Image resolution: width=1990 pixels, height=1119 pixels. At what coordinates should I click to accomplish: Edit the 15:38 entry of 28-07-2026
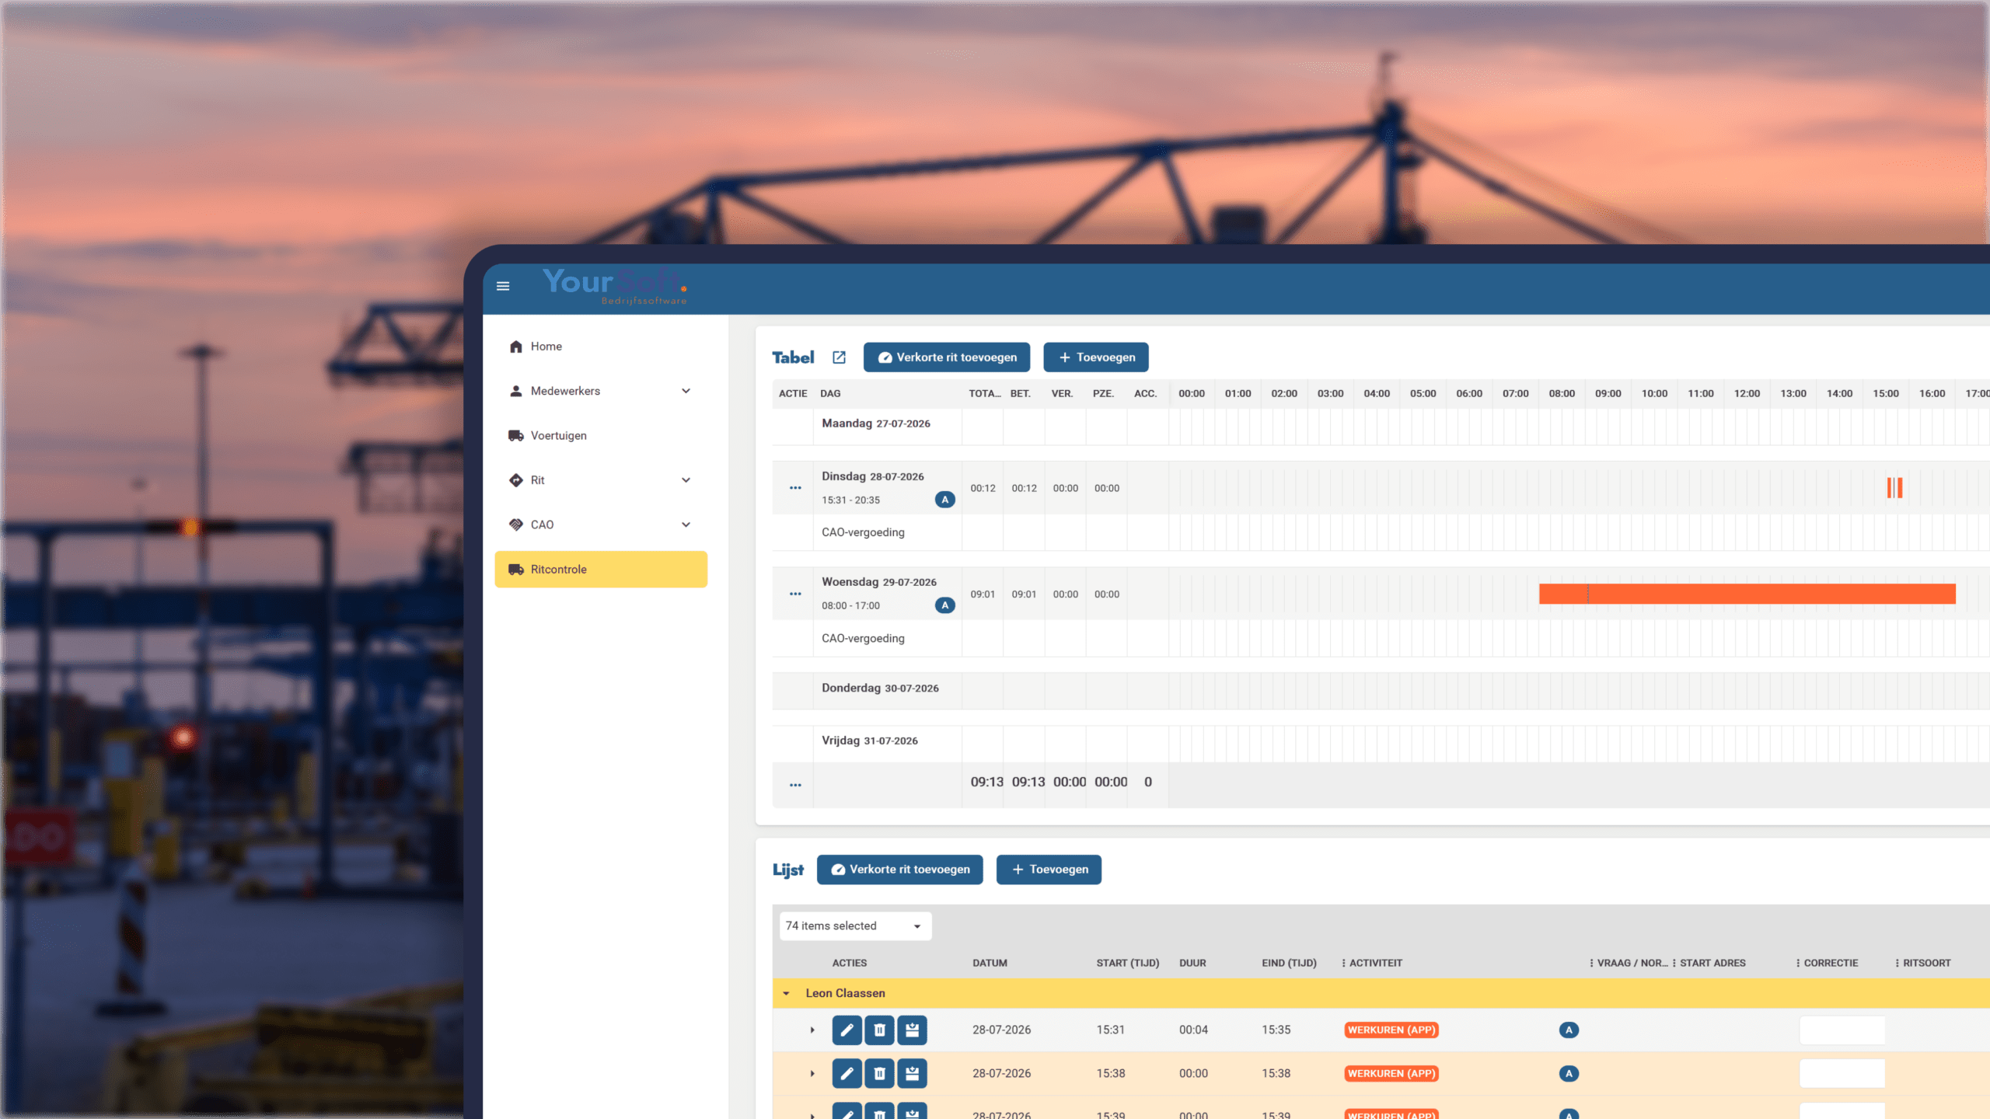847,1074
